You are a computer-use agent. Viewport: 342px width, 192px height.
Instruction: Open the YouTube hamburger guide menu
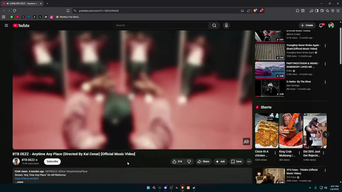coord(6,25)
